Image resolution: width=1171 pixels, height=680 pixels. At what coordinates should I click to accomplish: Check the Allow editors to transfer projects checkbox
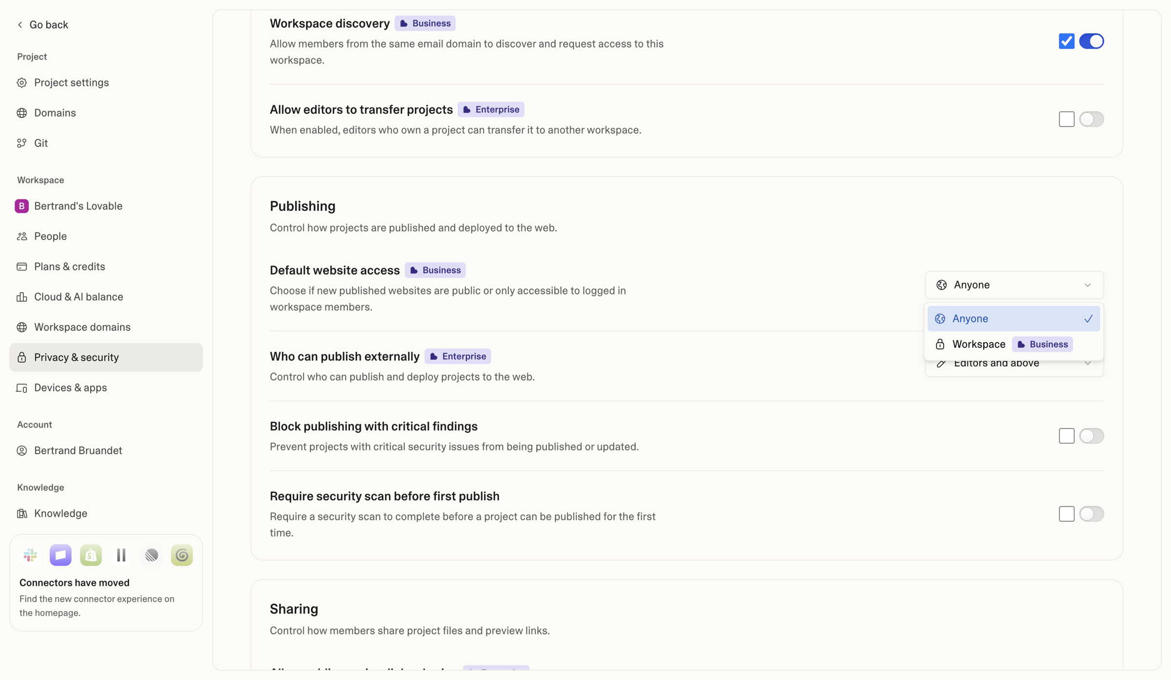click(1067, 119)
